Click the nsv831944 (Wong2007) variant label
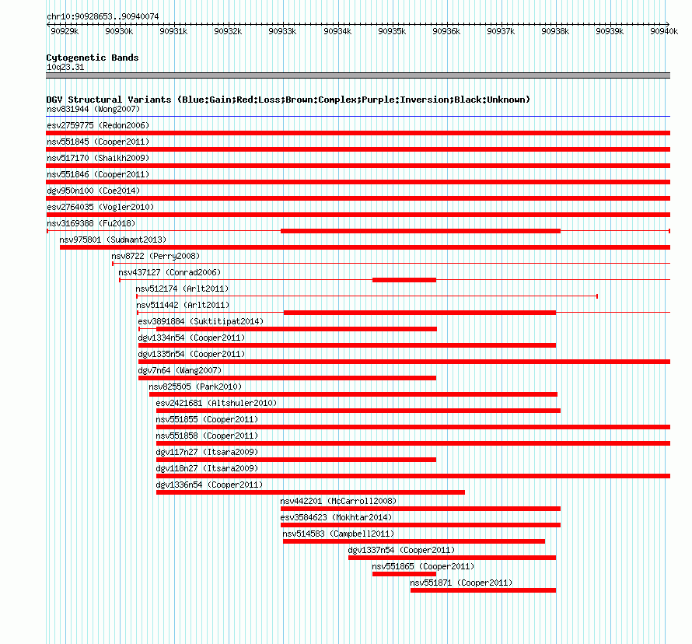This screenshot has width=692, height=644. click(93, 109)
